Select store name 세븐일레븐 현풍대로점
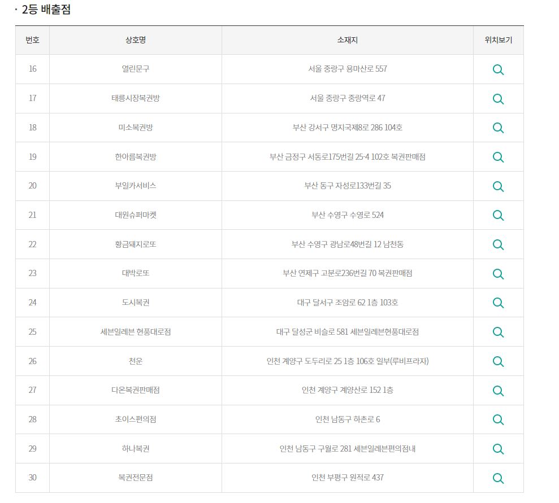 click(x=136, y=332)
